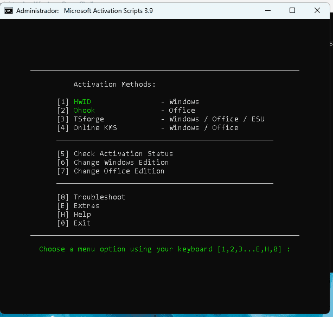333x317 pixels.
Task: Click the Help menu entry
Action: 82,215
